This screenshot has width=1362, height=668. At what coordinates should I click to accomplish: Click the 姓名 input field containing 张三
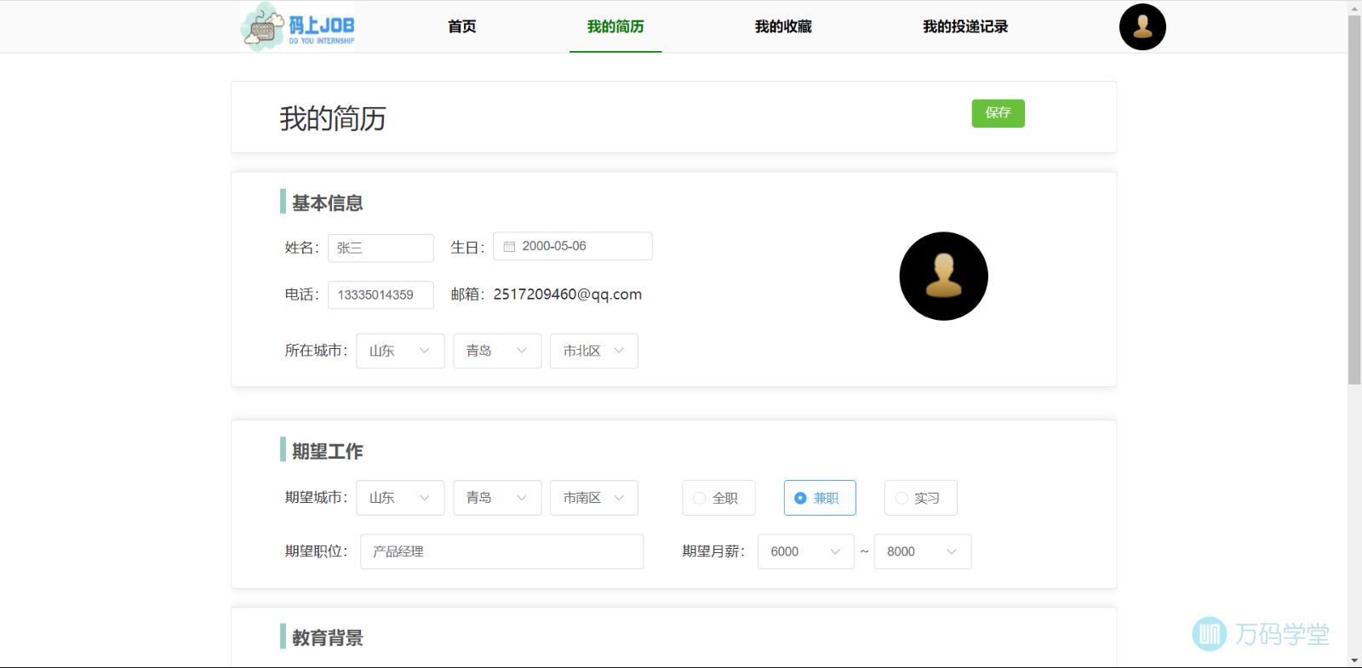381,248
